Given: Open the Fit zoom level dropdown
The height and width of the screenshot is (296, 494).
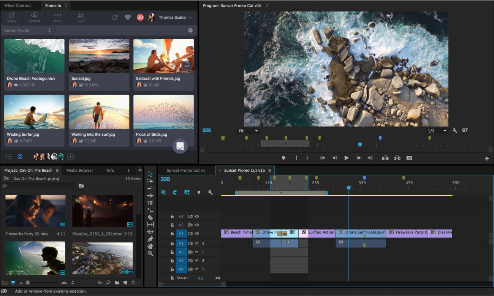Looking at the screenshot, I should [x=248, y=131].
